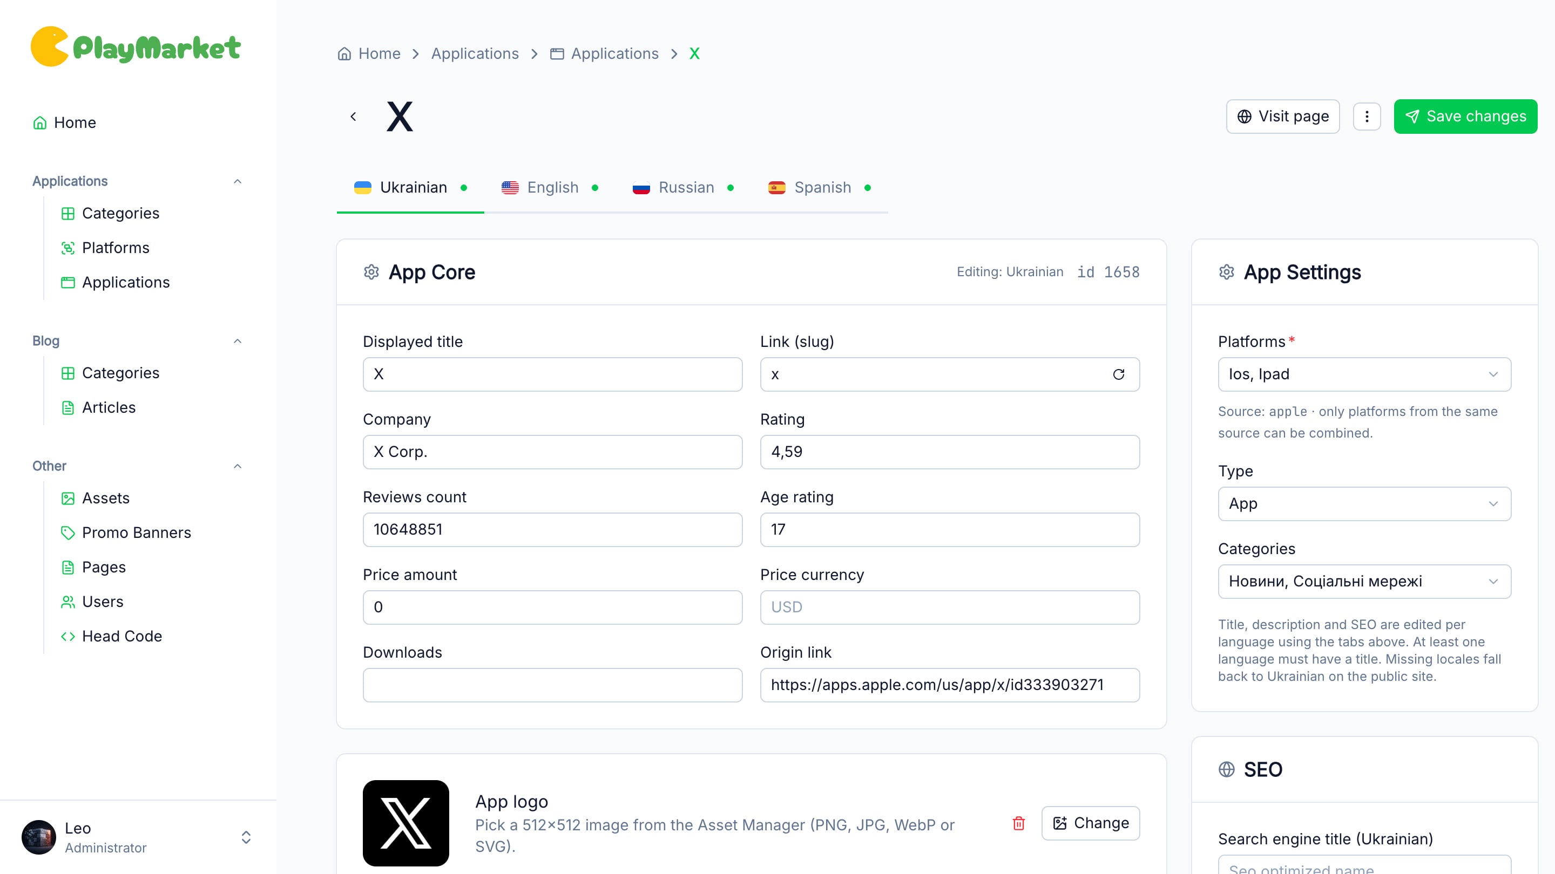The image size is (1555, 874).
Task: Click the Origin link field
Action: click(x=950, y=685)
